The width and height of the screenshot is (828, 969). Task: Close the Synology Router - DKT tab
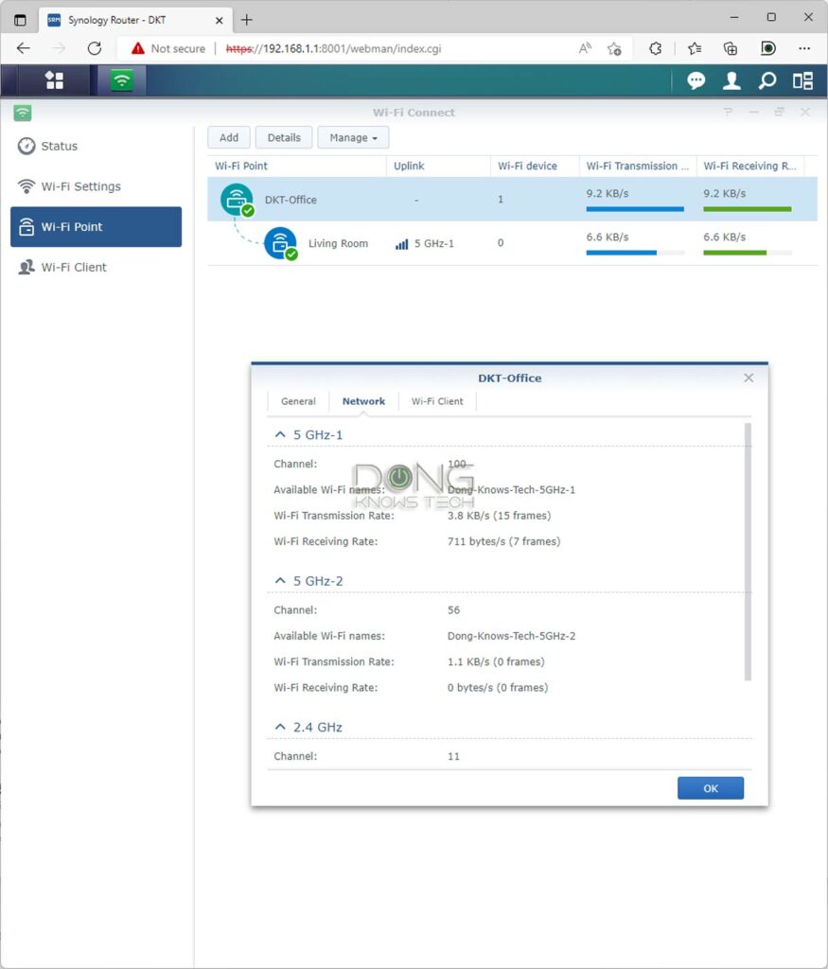[219, 21]
